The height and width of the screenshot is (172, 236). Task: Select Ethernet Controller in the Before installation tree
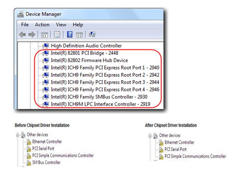(x=47, y=142)
